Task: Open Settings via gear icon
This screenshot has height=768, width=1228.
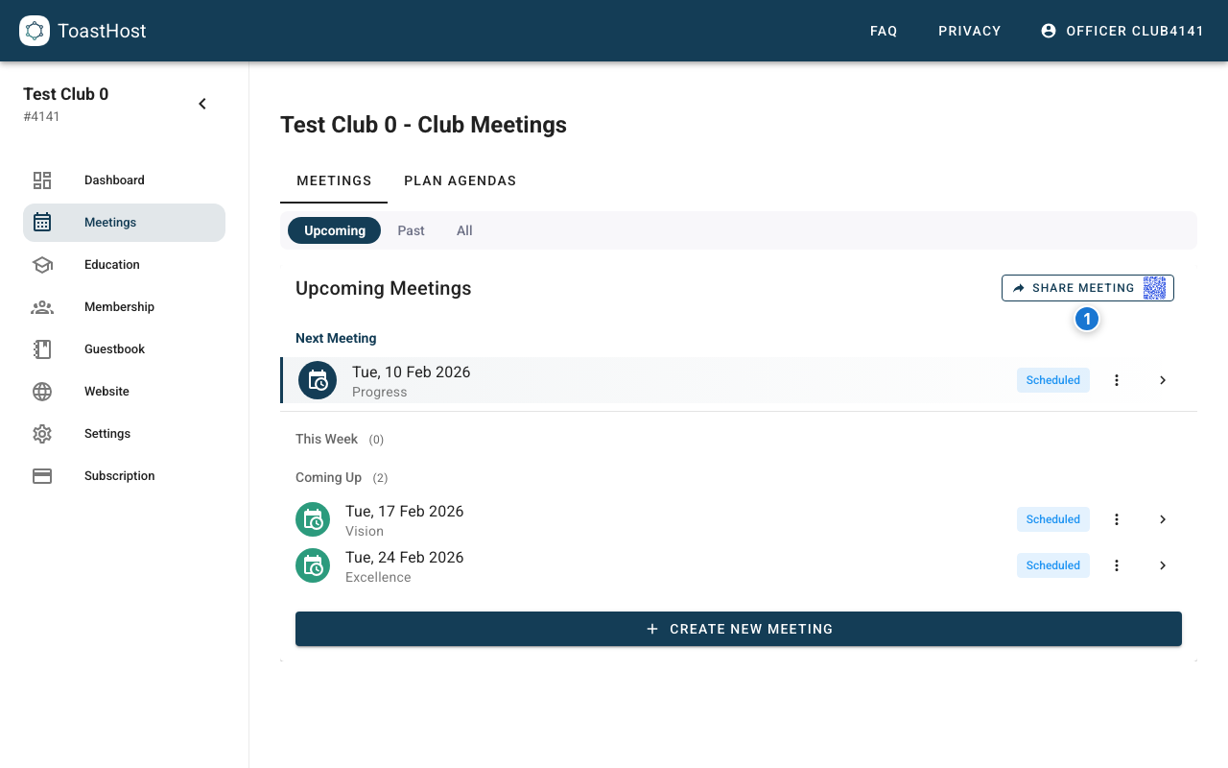Action: [42, 433]
